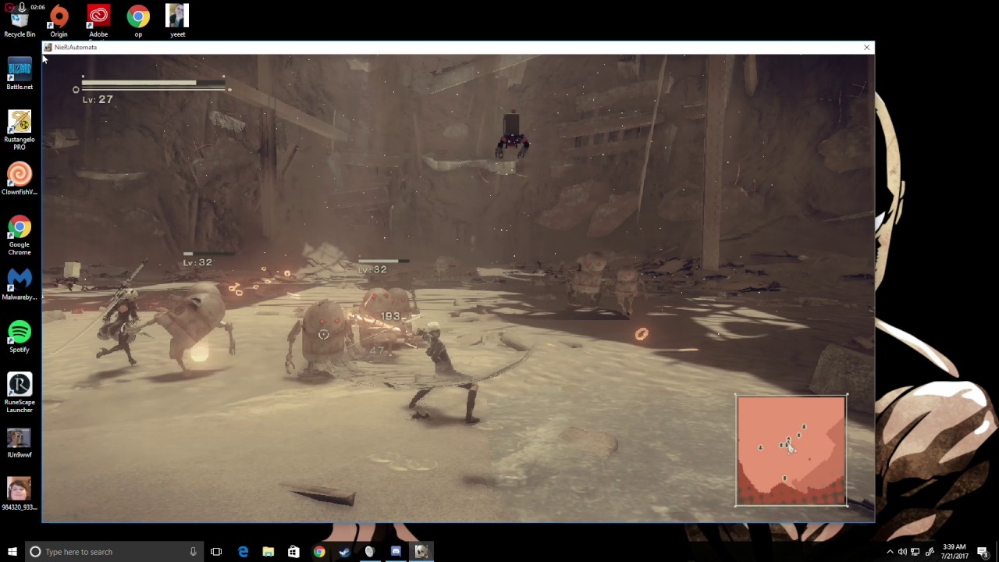The height and width of the screenshot is (562, 999).
Task: Select the '984320_933...' image file on desktop
Action: pos(20,495)
